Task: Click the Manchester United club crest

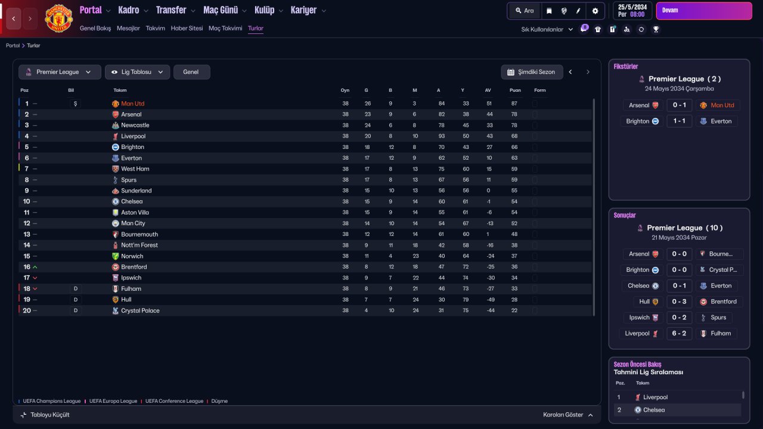Action: tap(58, 18)
